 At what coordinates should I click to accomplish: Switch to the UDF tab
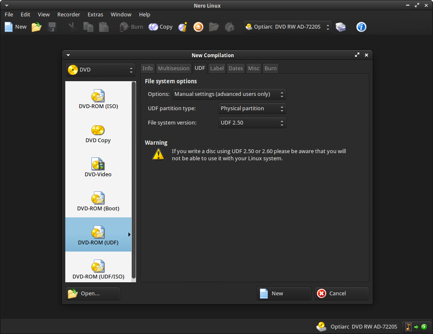pyautogui.click(x=200, y=68)
